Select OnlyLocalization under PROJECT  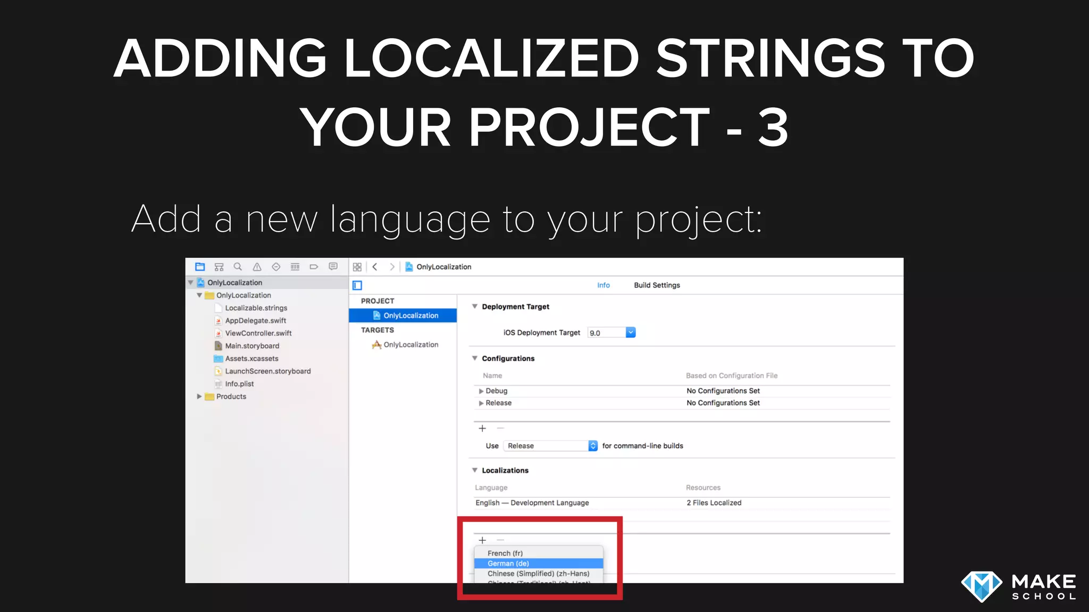[403, 316]
